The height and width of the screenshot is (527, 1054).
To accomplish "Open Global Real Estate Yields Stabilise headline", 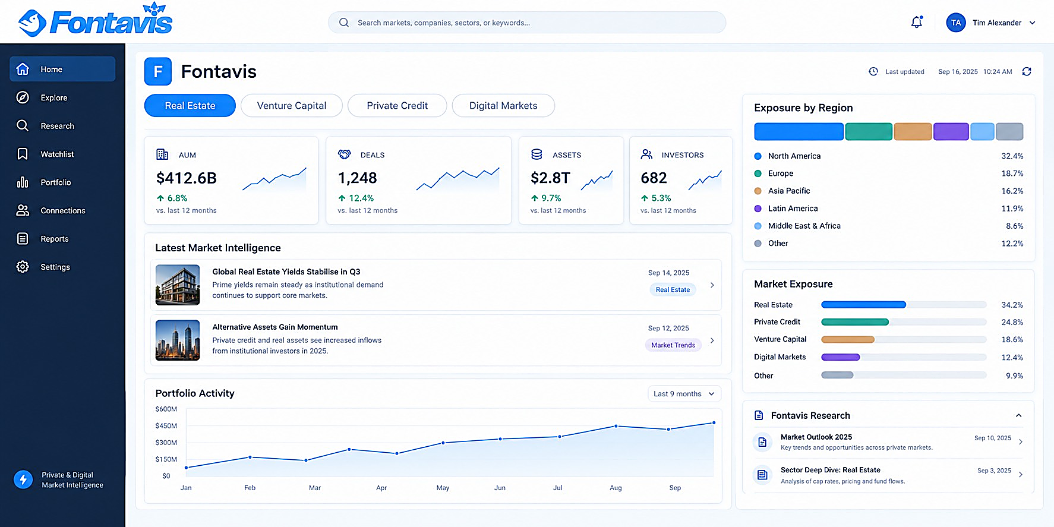I will (286, 272).
